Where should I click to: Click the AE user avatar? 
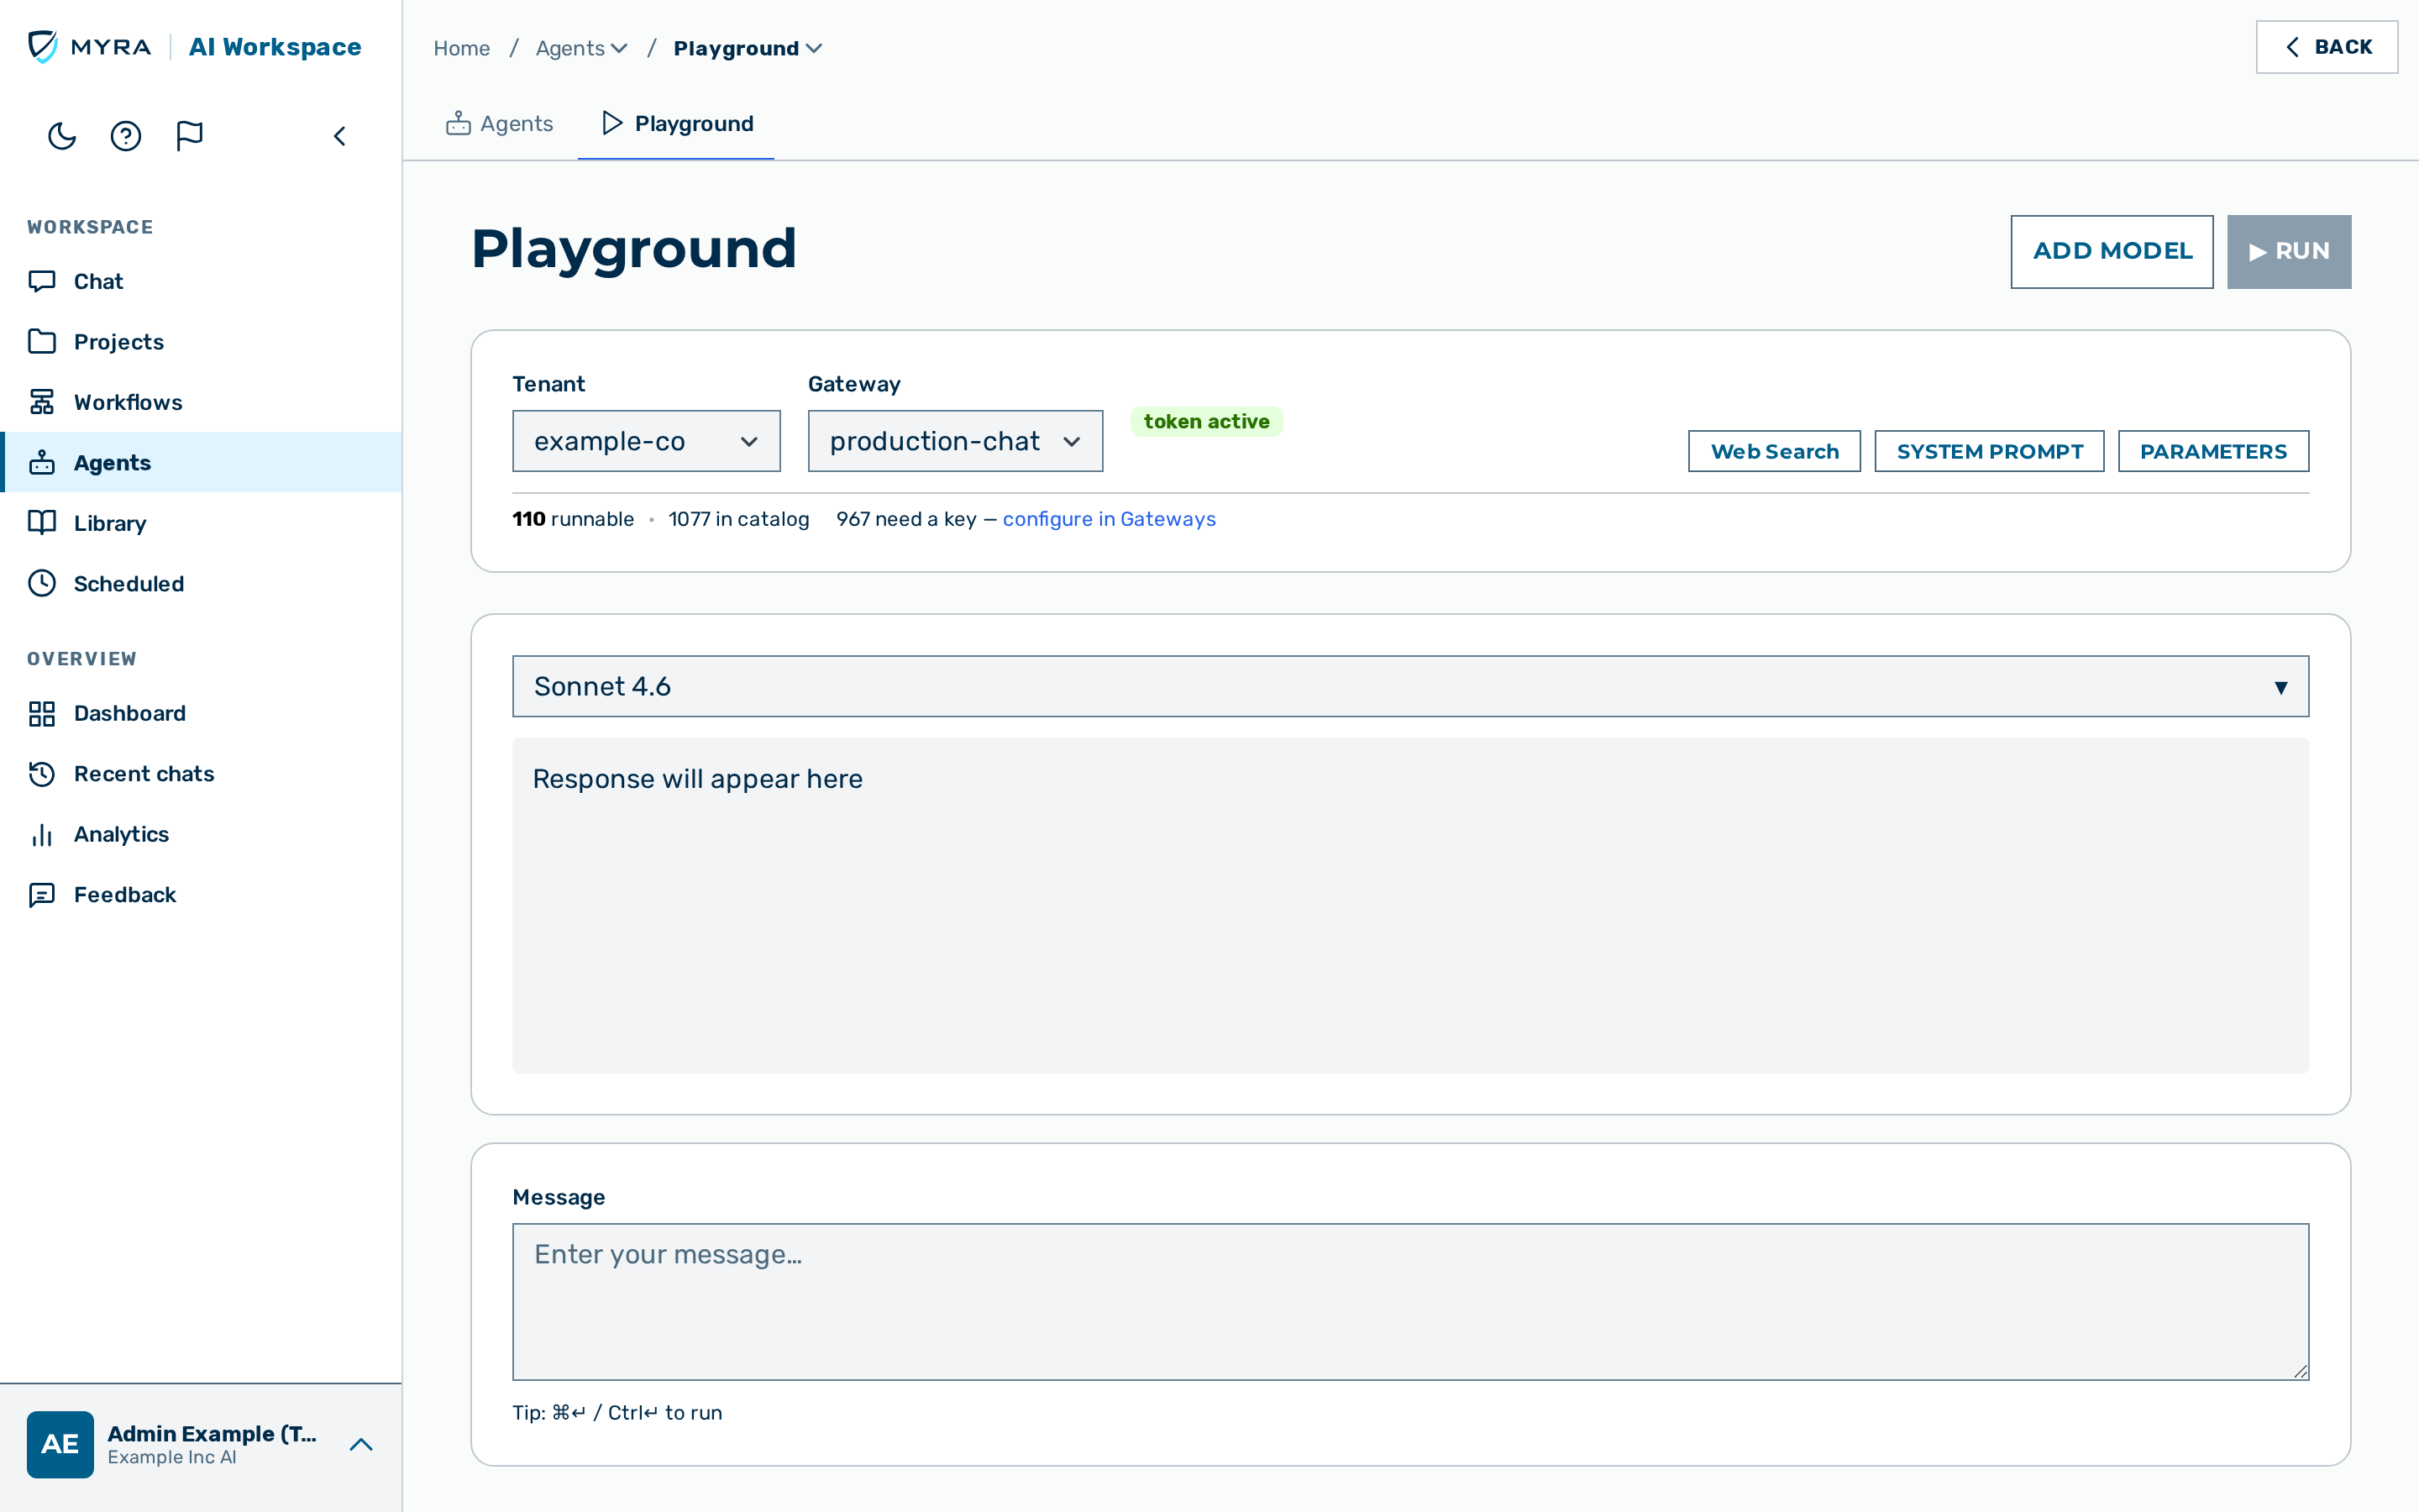[x=60, y=1444]
